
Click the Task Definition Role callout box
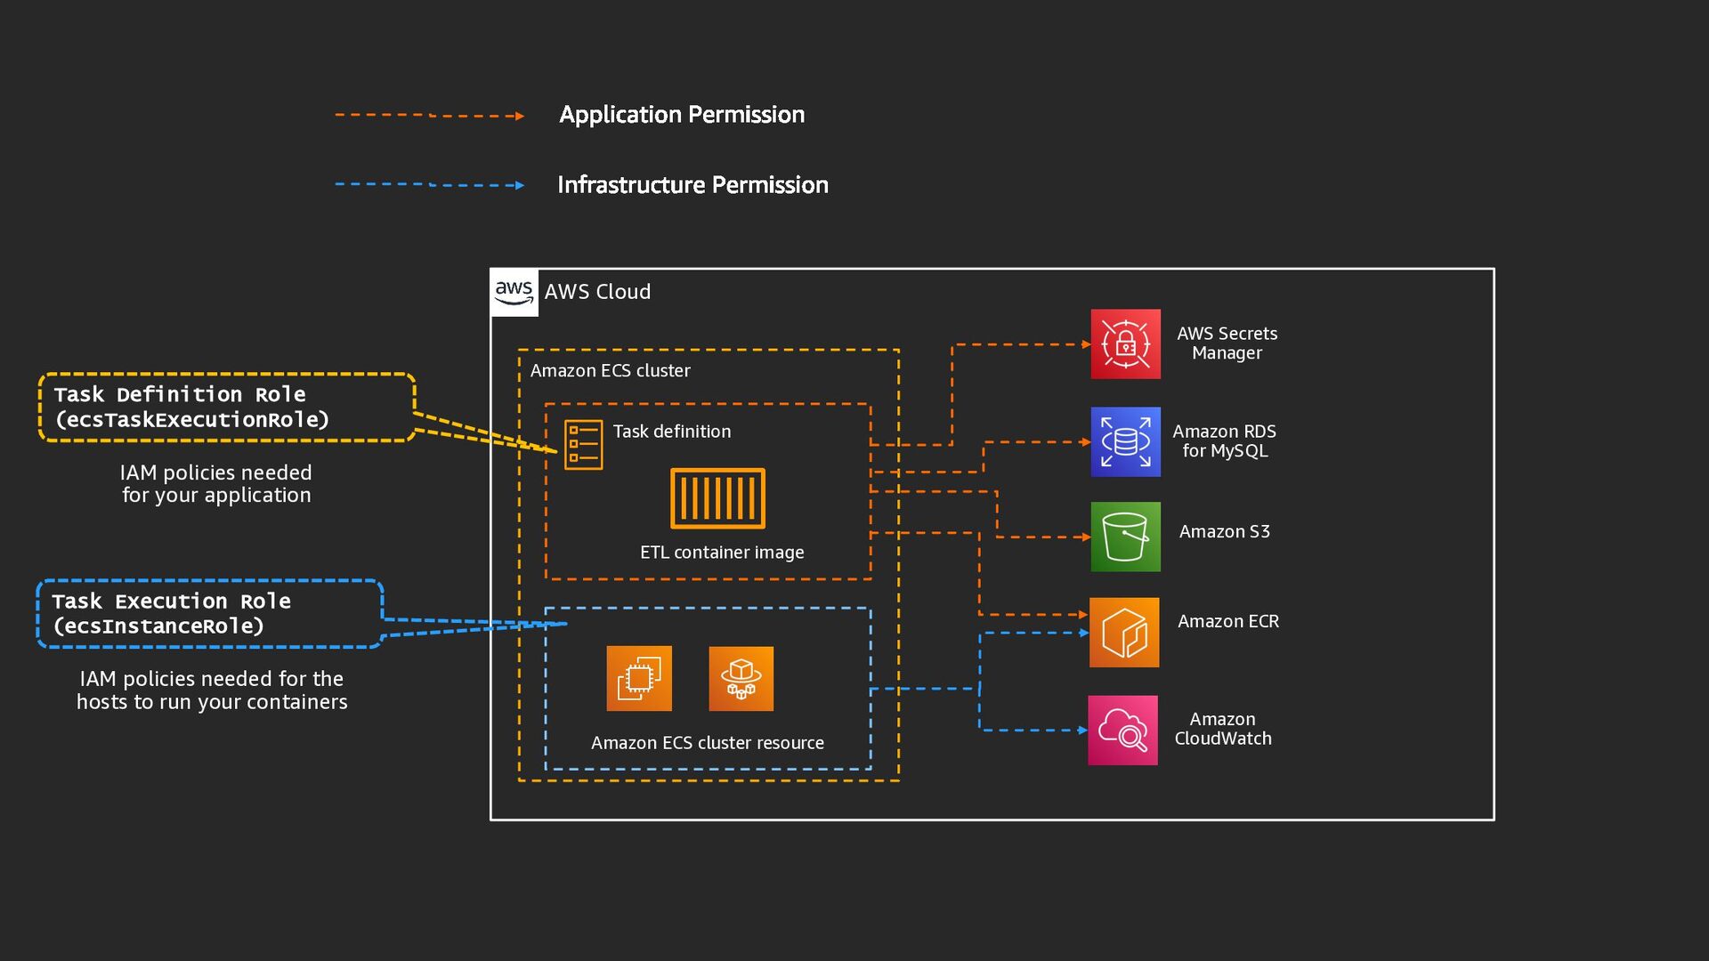point(227,408)
